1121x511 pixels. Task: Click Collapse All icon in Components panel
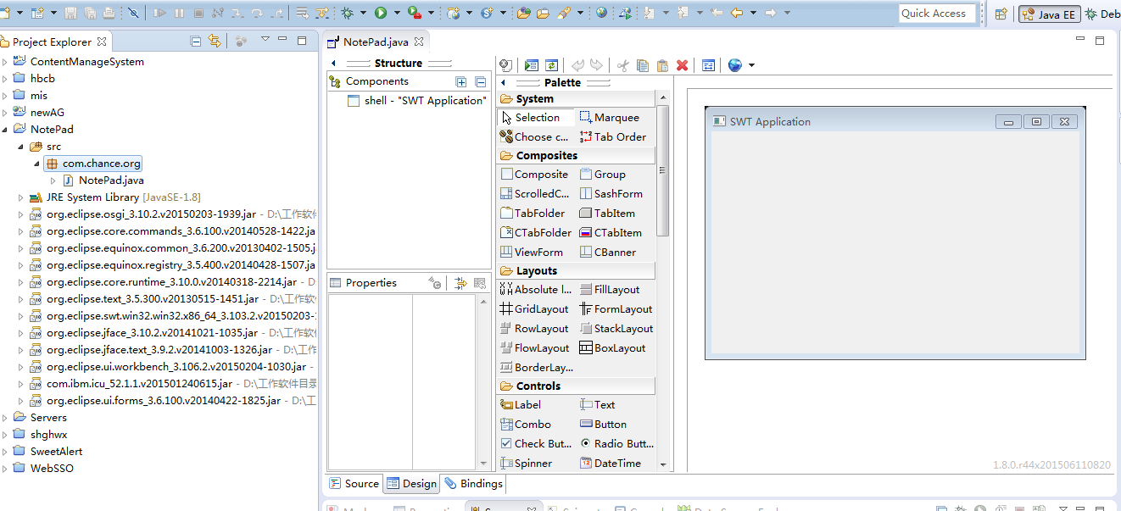pos(481,82)
